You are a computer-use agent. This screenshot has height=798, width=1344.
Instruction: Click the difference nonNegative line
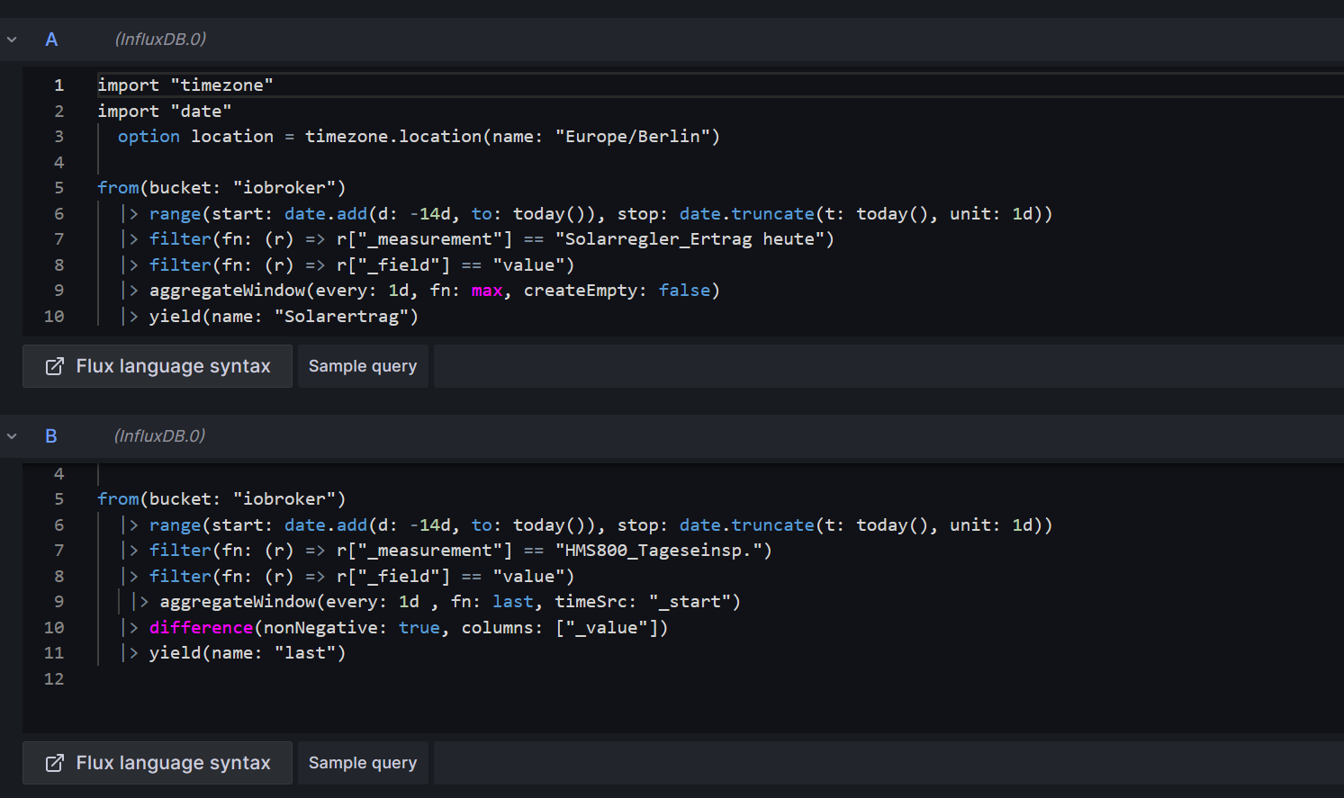coord(394,627)
